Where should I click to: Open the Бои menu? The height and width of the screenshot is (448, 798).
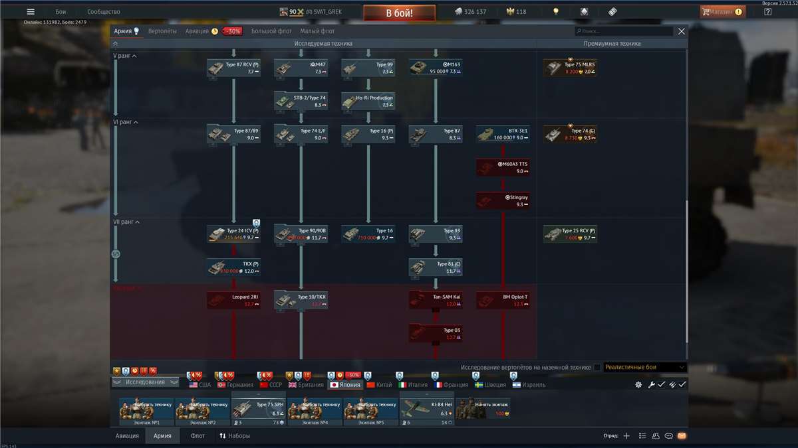click(x=61, y=12)
